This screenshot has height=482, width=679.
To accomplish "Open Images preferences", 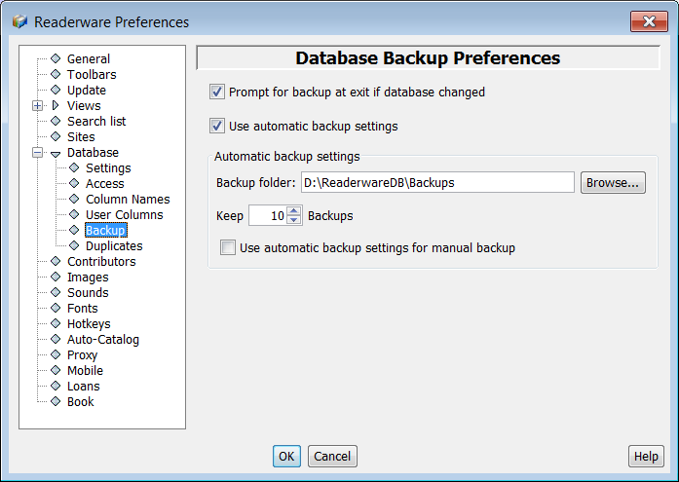I will coord(88,277).
